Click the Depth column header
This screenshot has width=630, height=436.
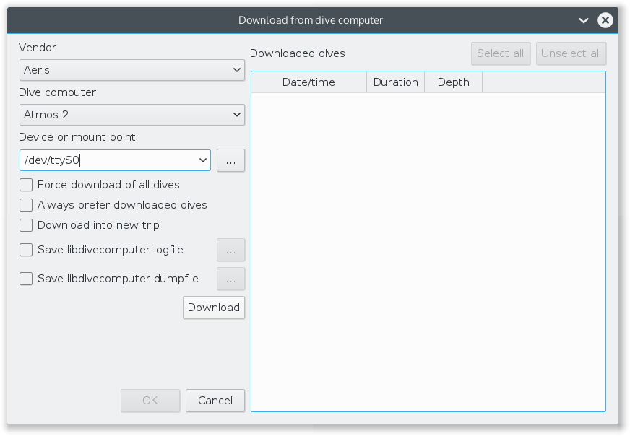pos(453,82)
